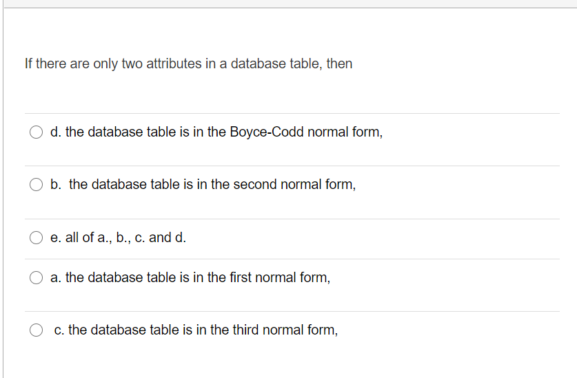Click the option c answer text label
The width and height of the screenshot is (577, 378).
[x=196, y=330]
